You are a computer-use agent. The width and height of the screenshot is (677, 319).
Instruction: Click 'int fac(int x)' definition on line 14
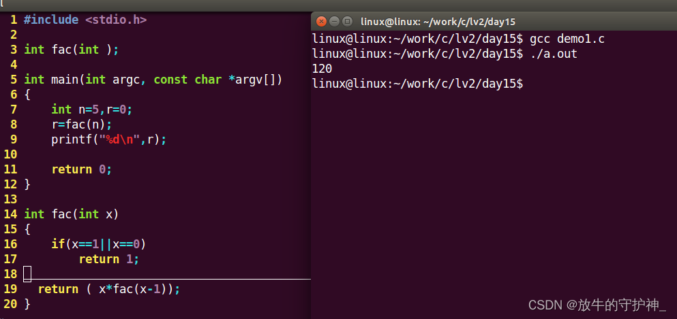[x=71, y=214]
